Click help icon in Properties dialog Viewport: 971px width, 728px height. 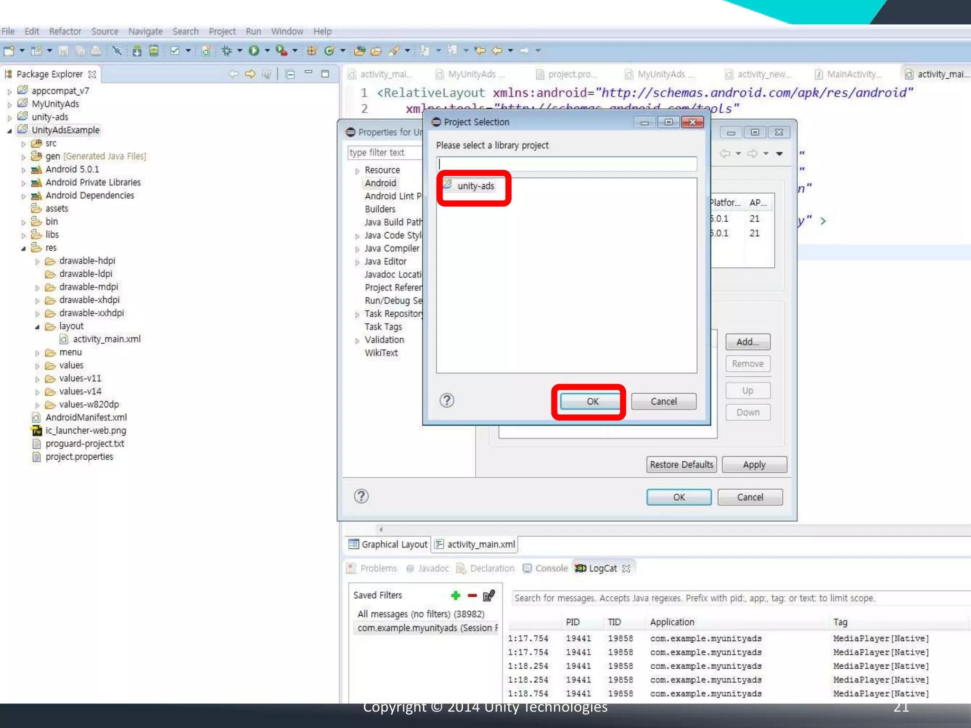pyautogui.click(x=361, y=496)
